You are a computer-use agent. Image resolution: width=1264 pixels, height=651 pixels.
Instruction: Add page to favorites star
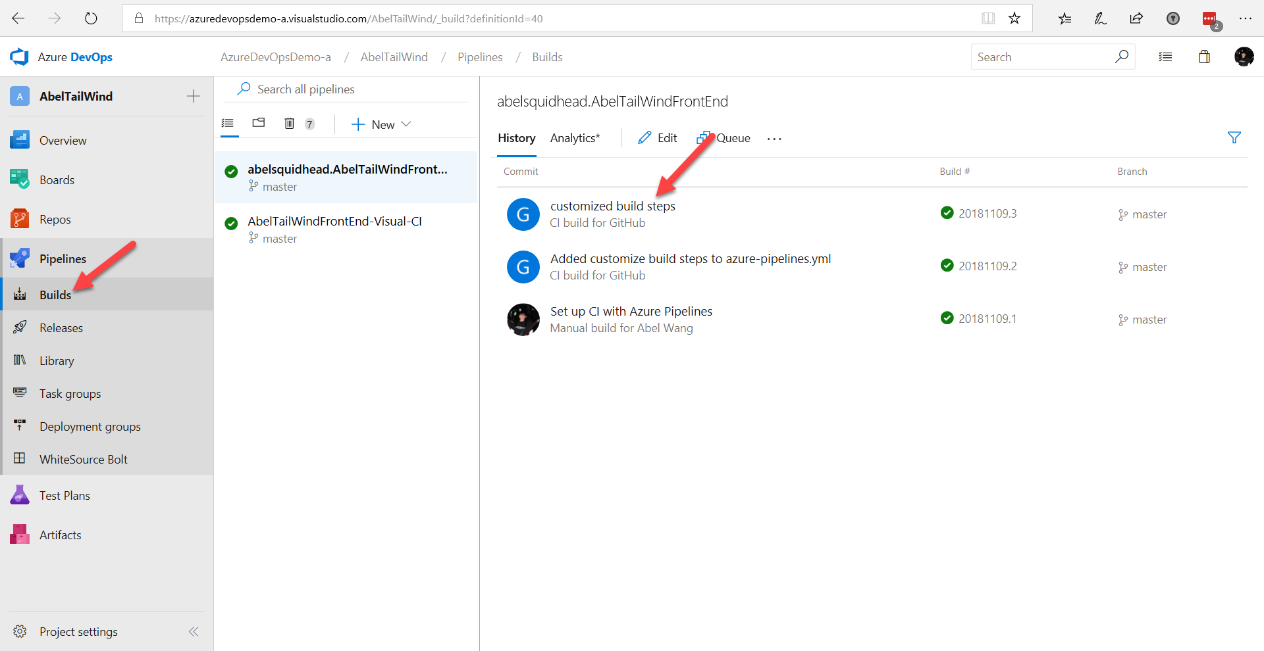point(1014,18)
